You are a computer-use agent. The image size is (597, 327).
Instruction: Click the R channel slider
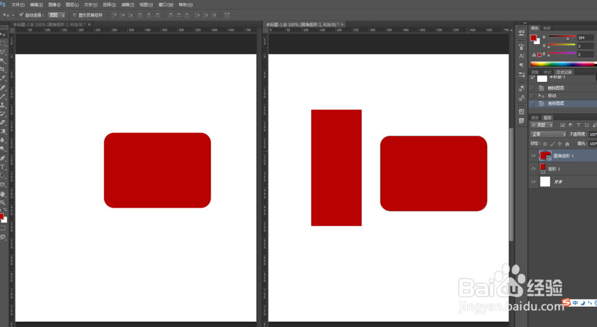(x=562, y=38)
